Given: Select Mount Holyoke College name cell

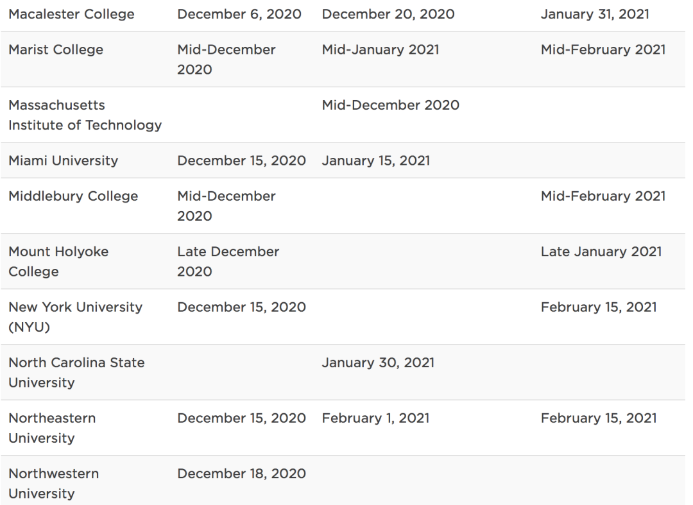Looking at the screenshot, I should pyautogui.click(x=58, y=261).
